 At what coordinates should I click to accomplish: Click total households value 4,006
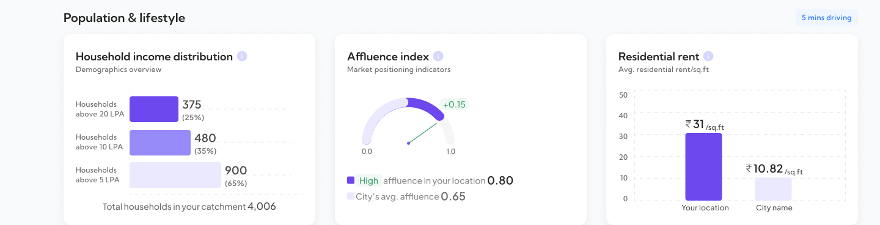point(262,206)
